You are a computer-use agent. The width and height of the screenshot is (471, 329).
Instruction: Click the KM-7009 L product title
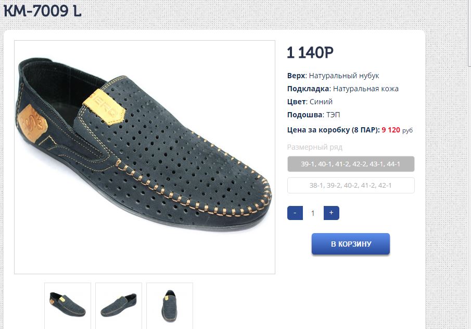43,11
